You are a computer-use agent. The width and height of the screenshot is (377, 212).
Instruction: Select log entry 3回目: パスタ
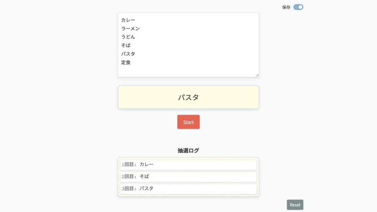coord(188,189)
